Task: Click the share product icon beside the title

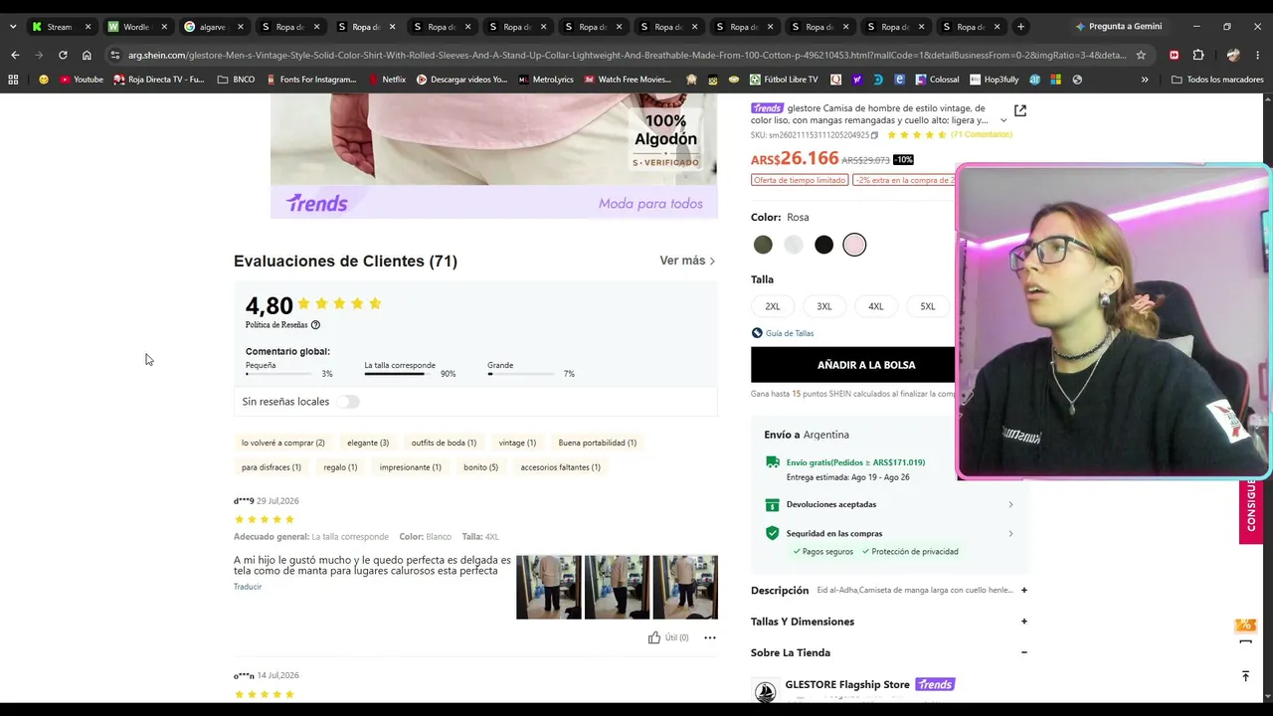Action: click(x=1019, y=110)
